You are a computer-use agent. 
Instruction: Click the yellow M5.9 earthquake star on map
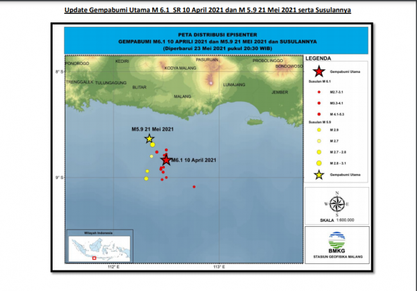tap(149, 138)
